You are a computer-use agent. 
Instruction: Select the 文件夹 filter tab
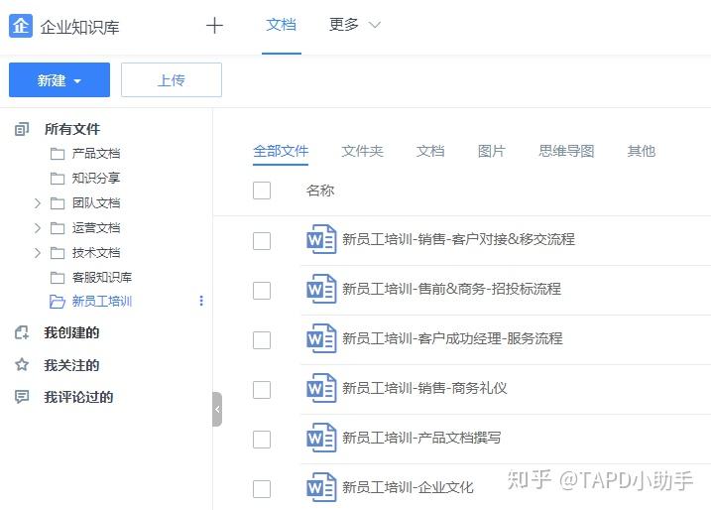362,151
